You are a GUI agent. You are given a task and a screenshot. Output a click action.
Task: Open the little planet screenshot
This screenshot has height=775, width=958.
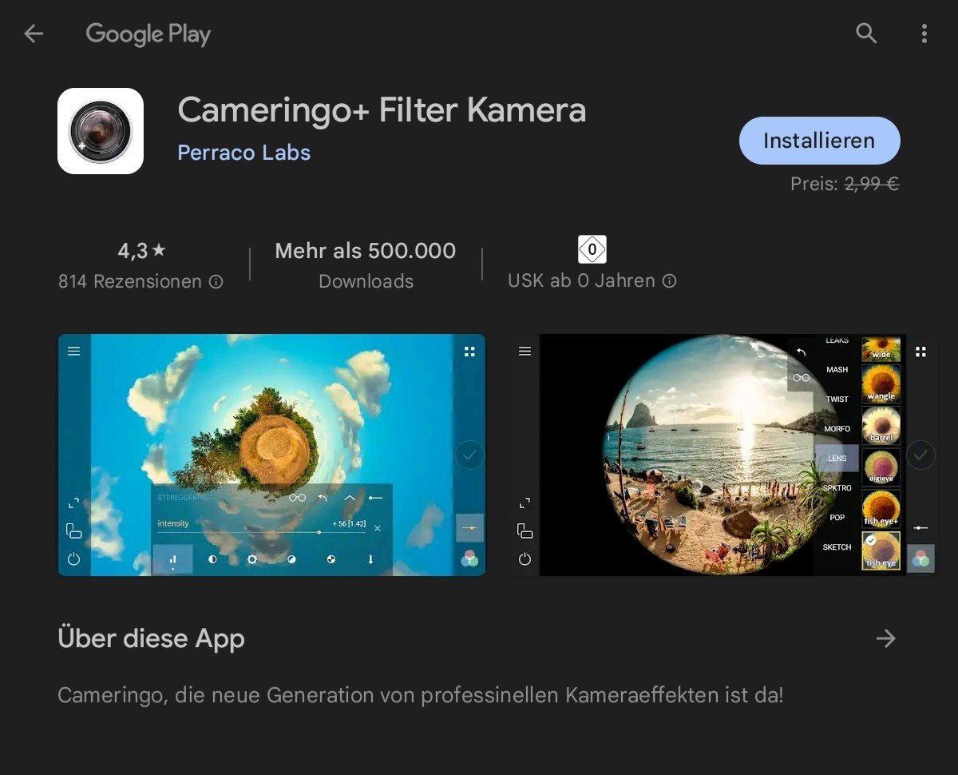pos(271,455)
